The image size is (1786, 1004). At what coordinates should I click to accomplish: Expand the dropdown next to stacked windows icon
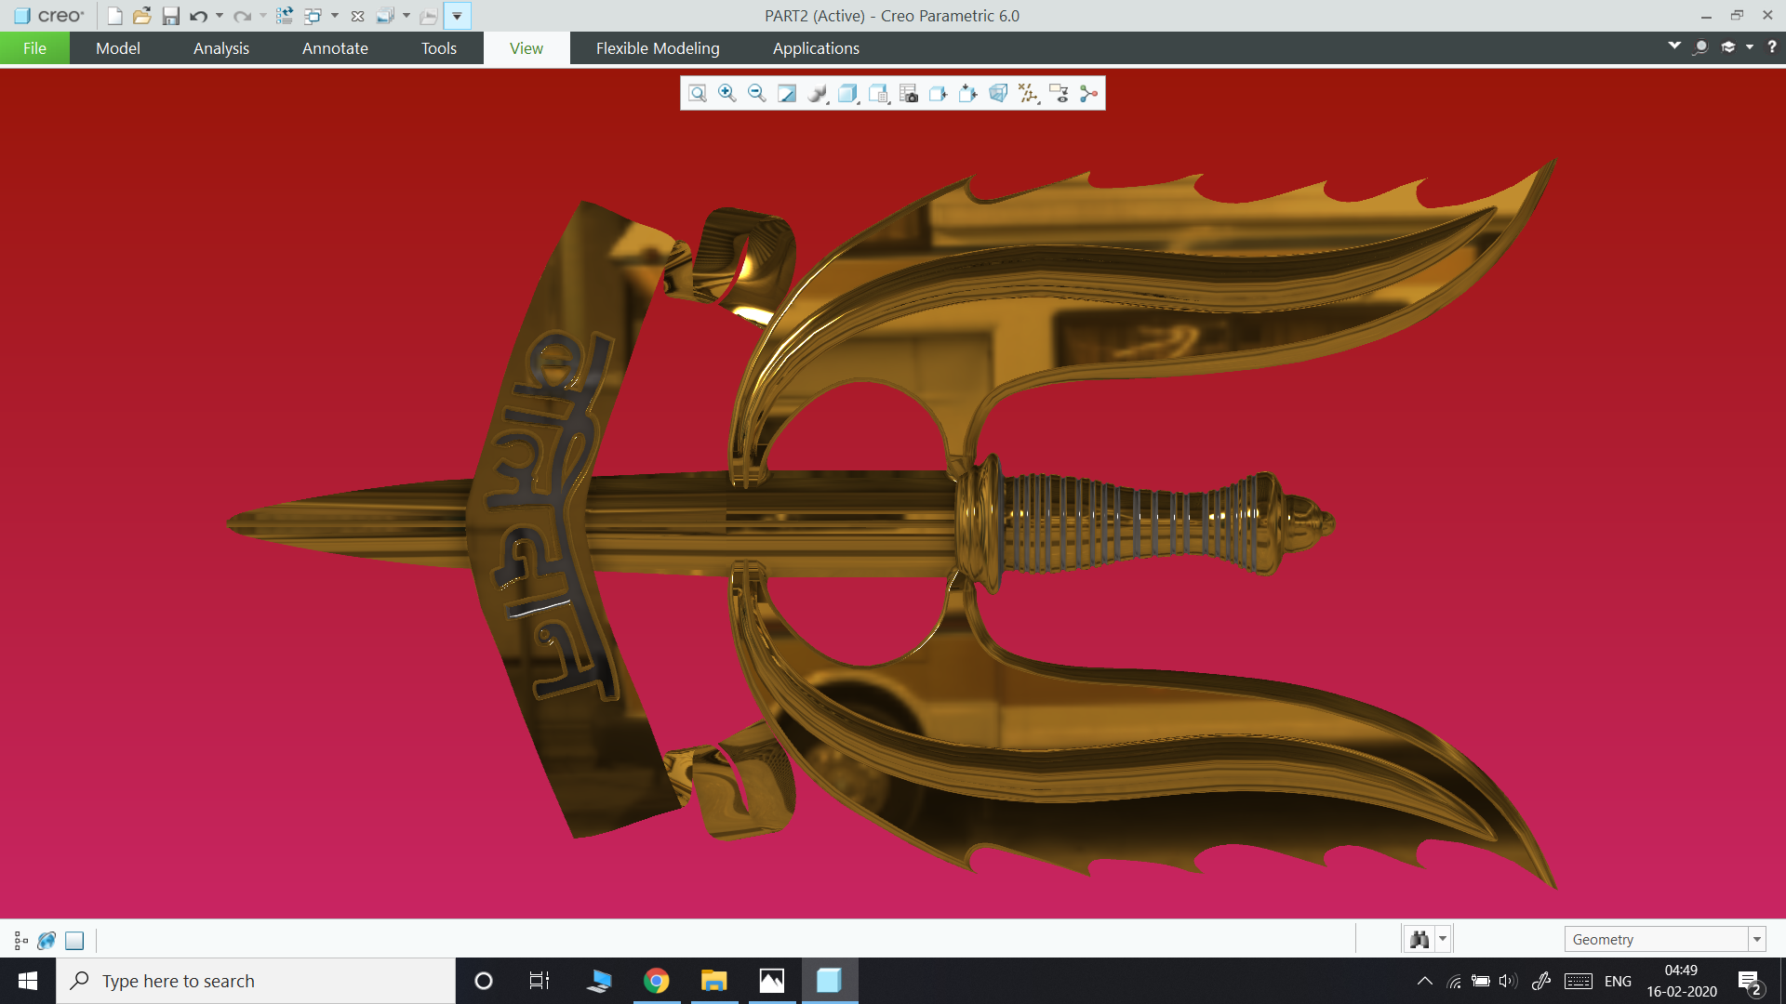pyautogui.click(x=407, y=16)
